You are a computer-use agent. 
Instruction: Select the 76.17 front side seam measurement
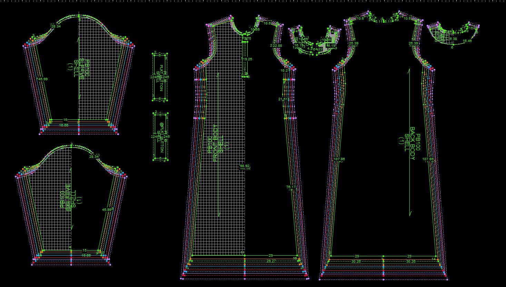click(291, 187)
